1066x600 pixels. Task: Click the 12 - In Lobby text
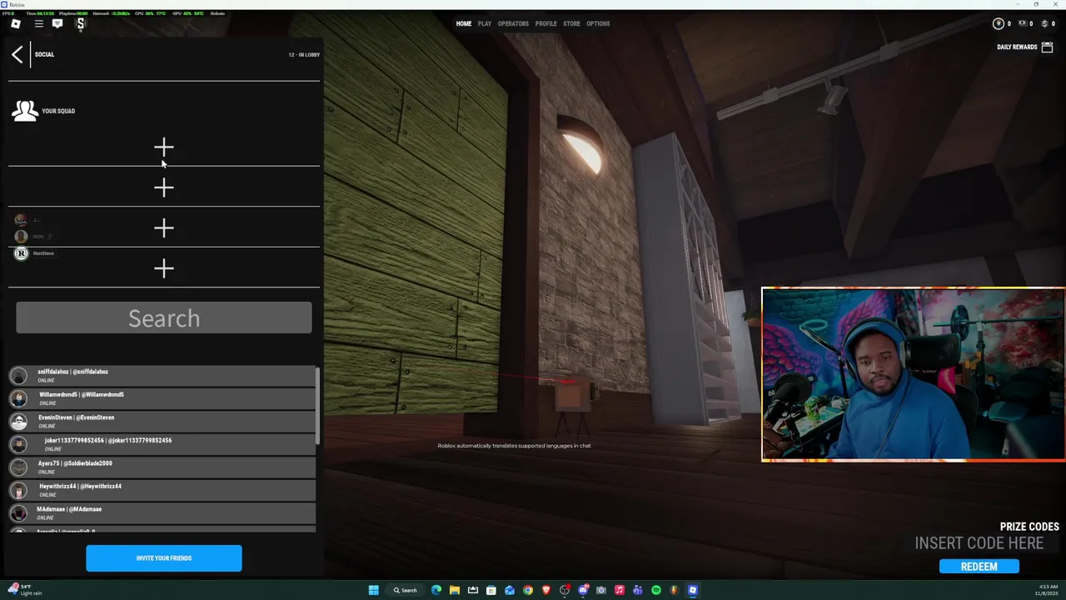[x=304, y=55]
